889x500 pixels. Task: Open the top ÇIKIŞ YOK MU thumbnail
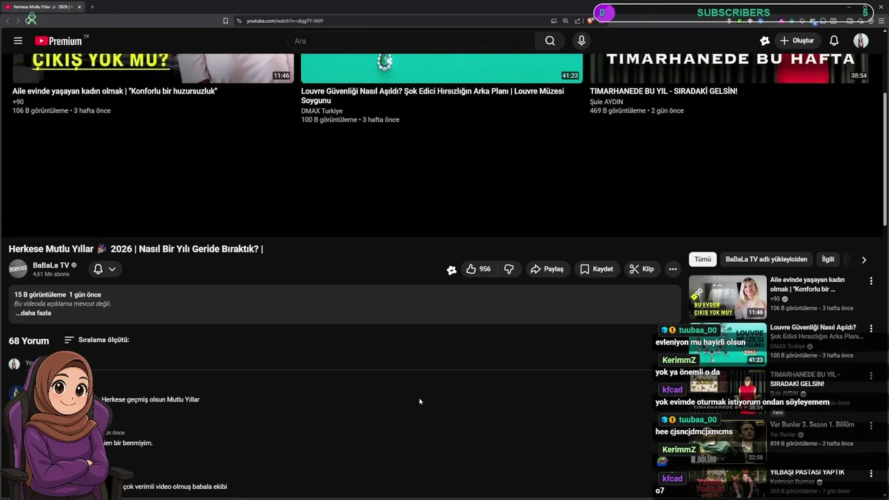[153, 68]
